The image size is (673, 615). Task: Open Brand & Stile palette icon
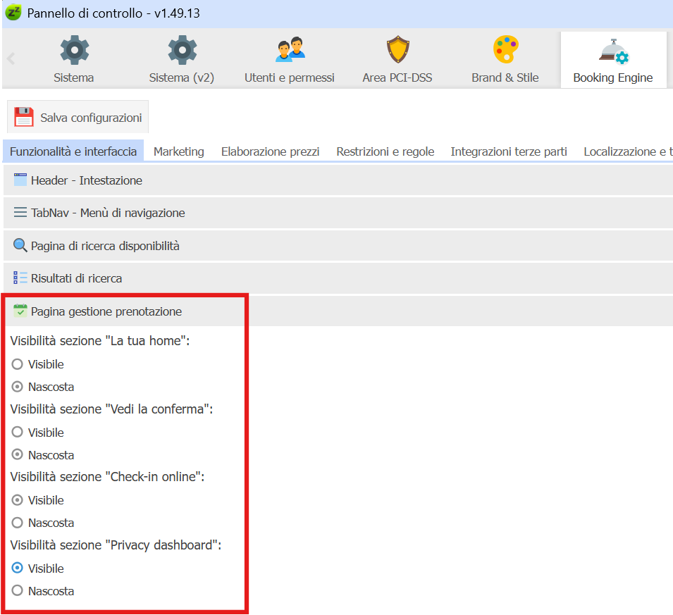(505, 51)
